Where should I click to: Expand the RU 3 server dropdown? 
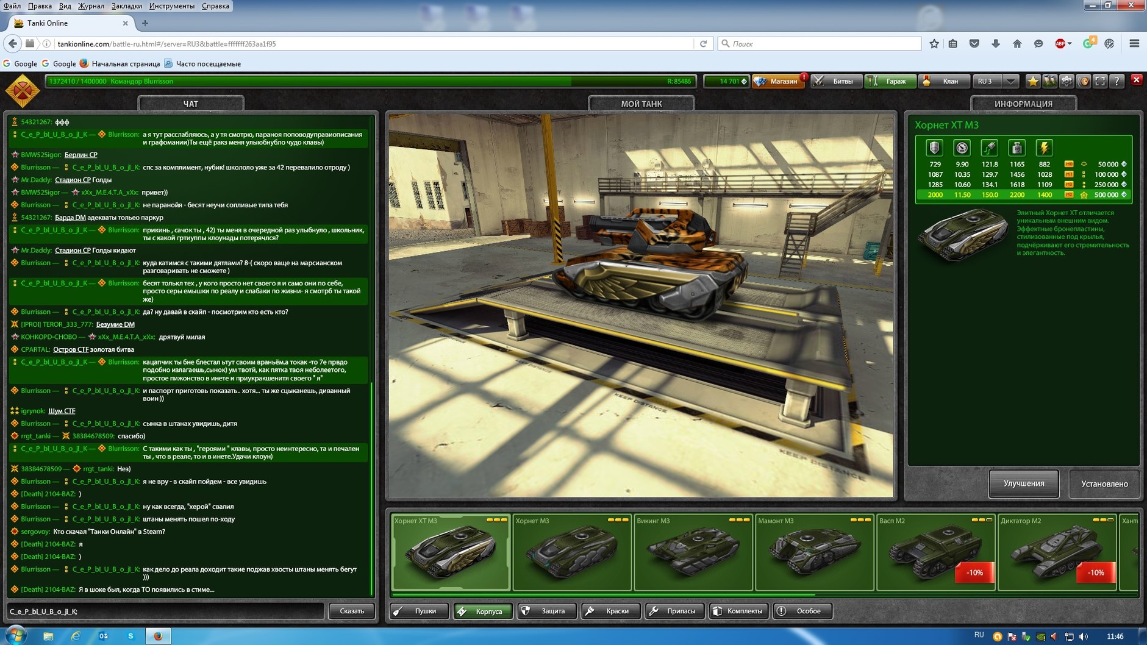pyautogui.click(x=1010, y=81)
